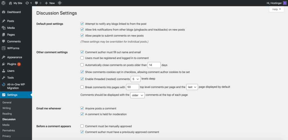Screen dimensions: 288x140
Task: Open the updates icon in admin bar
Action: click(x=27, y=3)
